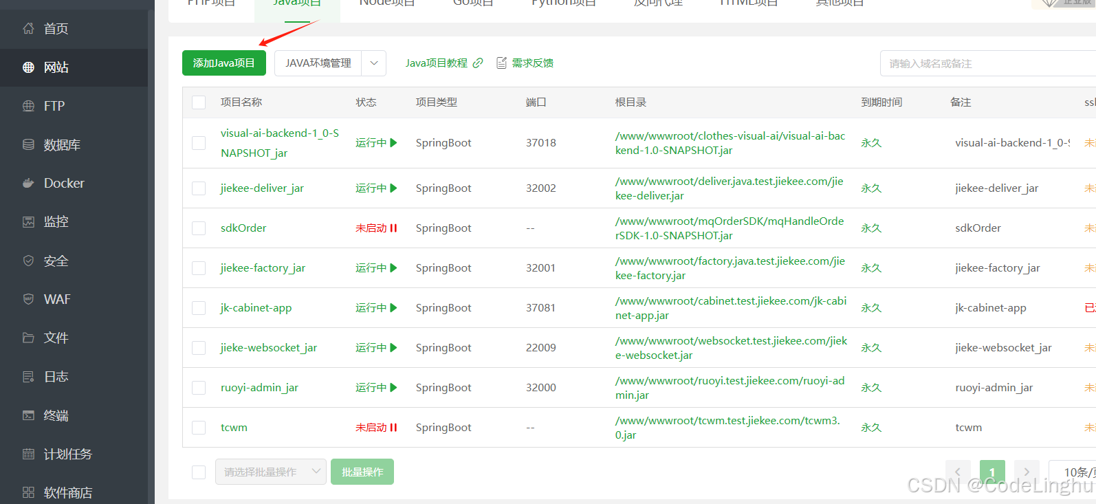Click the remark jieke-websocket_jar cell

1003,347
